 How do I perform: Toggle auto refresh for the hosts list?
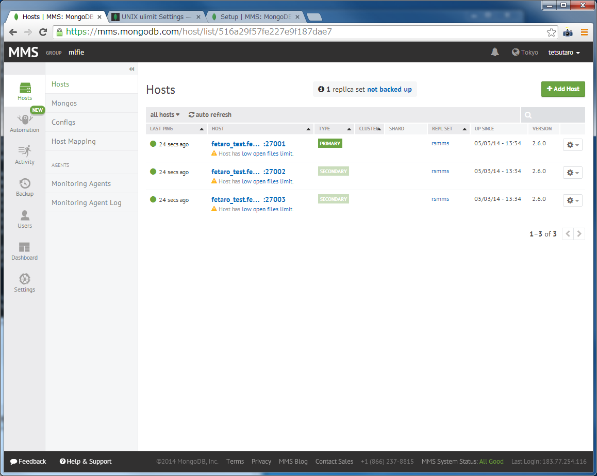pos(209,114)
